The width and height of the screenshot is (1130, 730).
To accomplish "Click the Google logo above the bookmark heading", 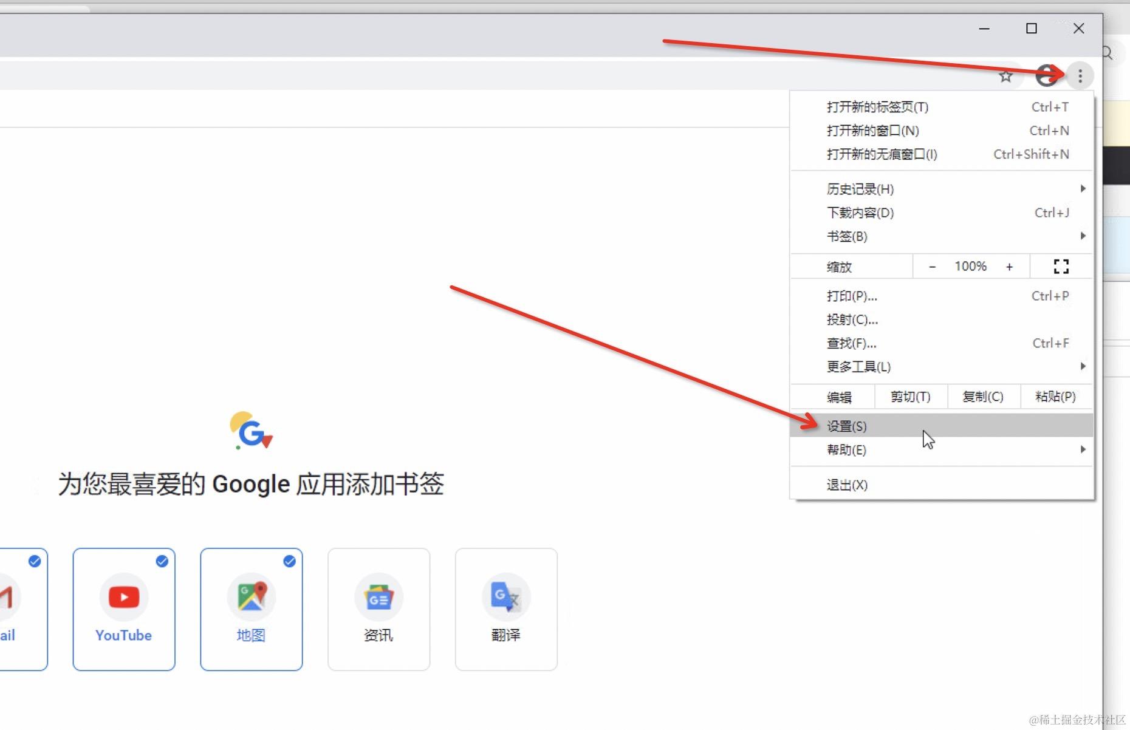I will point(252,431).
